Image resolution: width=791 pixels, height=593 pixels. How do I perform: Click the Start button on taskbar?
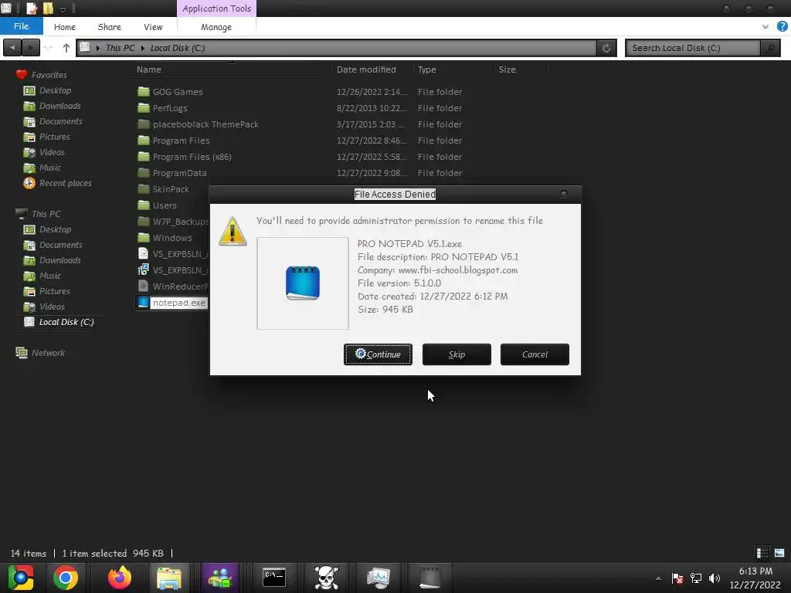pyautogui.click(x=21, y=578)
